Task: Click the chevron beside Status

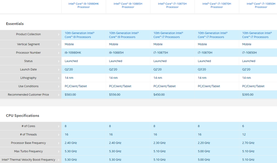Action: tap(59, 61)
